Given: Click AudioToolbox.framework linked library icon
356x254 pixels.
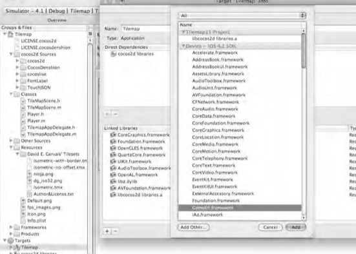Looking at the screenshot, I should pyautogui.click(x=113, y=168).
